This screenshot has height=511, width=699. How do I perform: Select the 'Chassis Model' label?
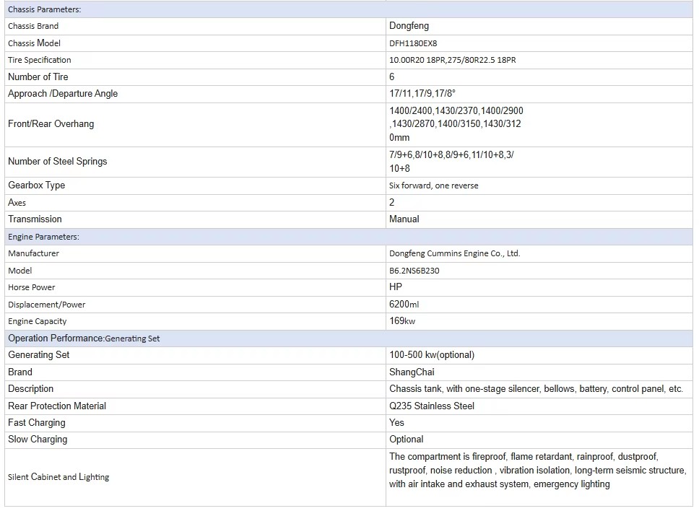(35, 43)
